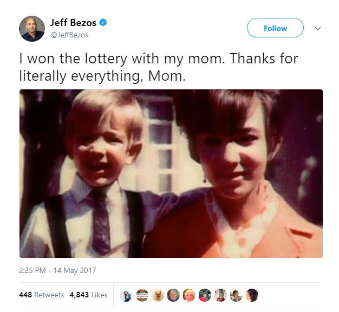This screenshot has width=339, height=312.
Task: View the 448 Retweets list
Action: [x=41, y=295]
